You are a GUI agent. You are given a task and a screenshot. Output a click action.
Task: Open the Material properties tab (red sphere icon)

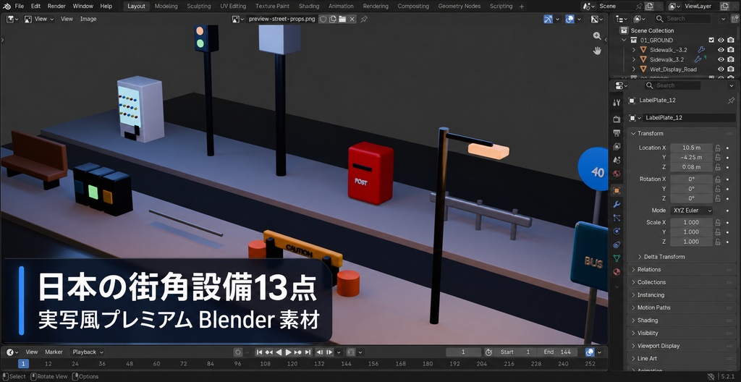click(x=617, y=272)
